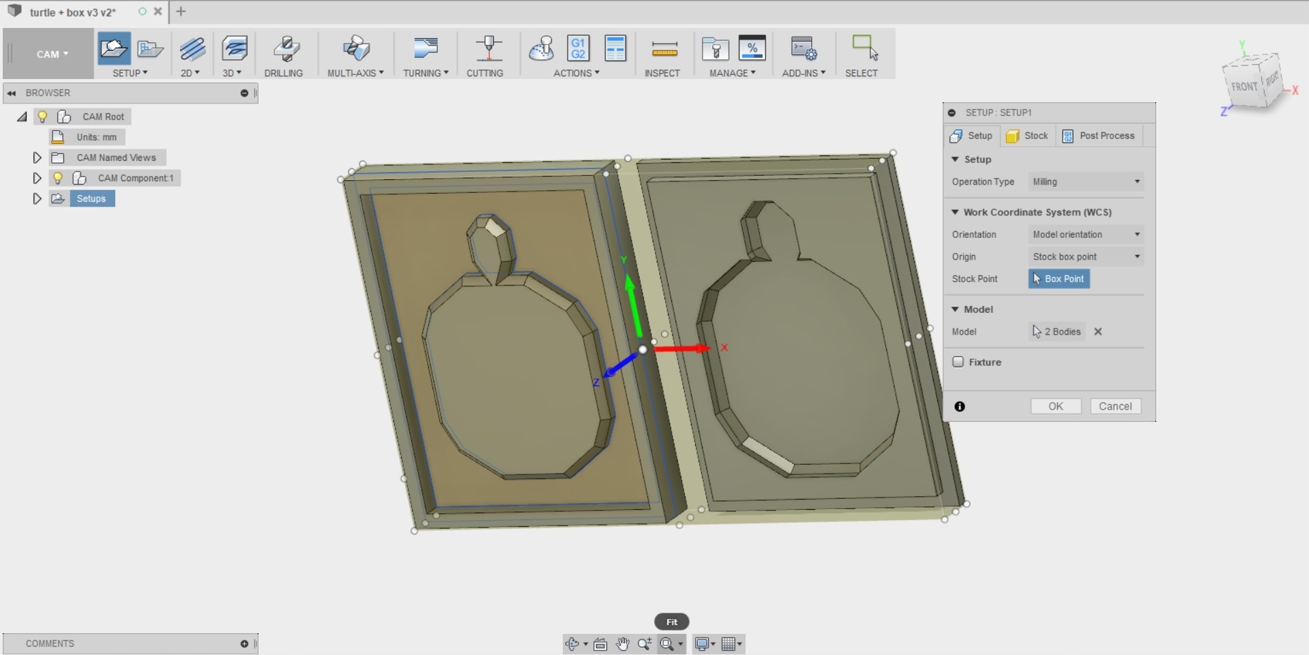Click FRONT face of the view cube
Screen dimensions: 1309x655
tap(1244, 87)
